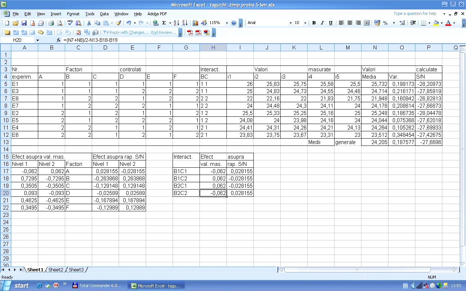The width and height of the screenshot is (466, 291).
Task: Launch the Chart Wizard
Action: (195, 23)
